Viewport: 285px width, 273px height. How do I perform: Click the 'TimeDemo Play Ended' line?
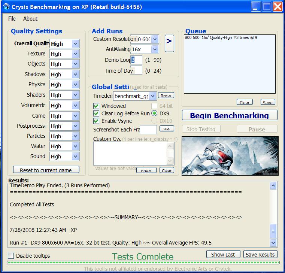60,185
